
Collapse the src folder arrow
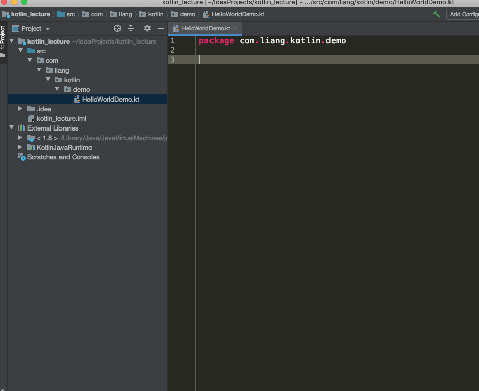click(x=21, y=50)
